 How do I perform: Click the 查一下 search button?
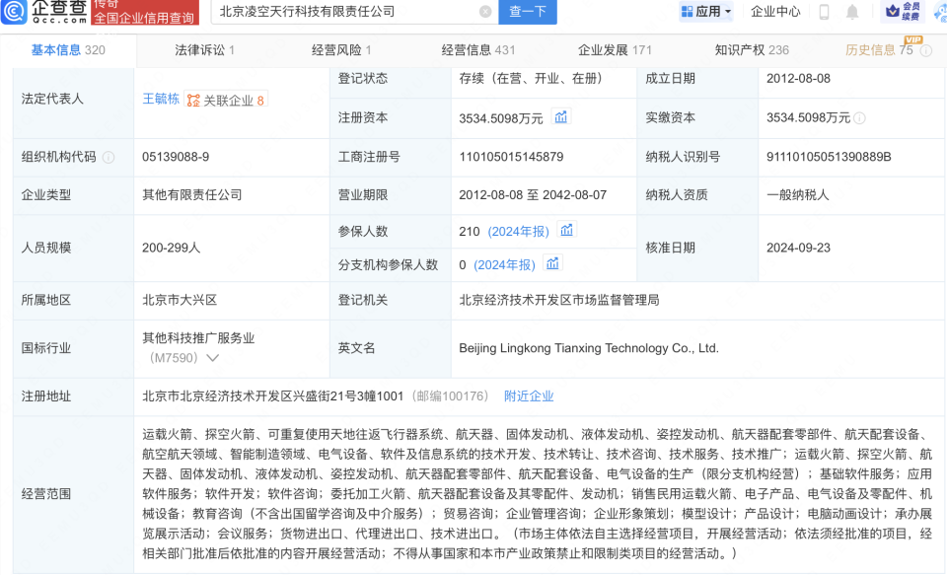coord(527,13)
